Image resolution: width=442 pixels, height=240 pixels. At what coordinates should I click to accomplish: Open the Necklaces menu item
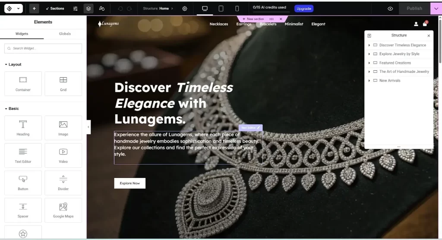tap(219, 24)
